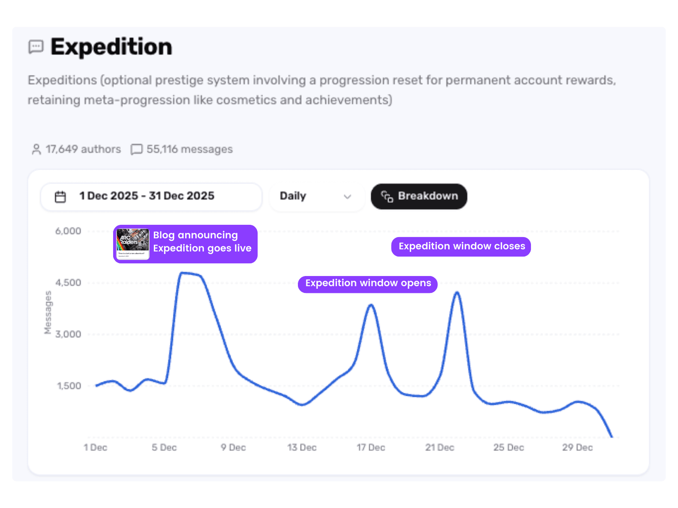This screenshot has width=678, height=508.
Task: Select the Blog announcing Expedition goes live marker
Action: 202,242
